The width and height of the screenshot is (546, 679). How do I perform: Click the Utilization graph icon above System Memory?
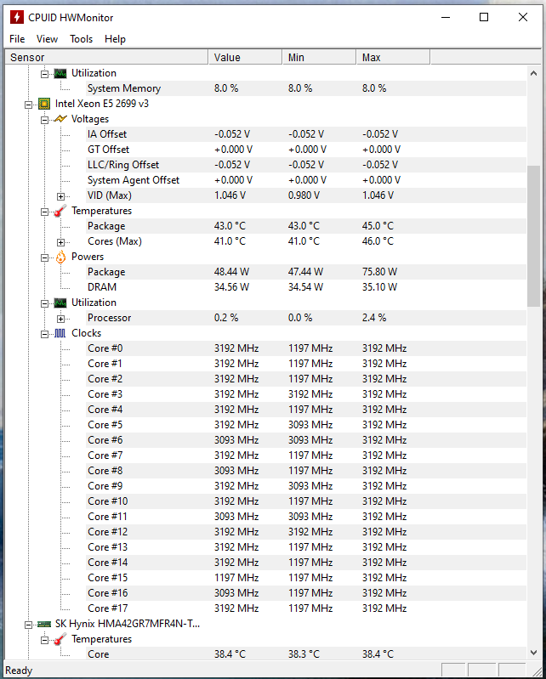[x=60, y=73]
